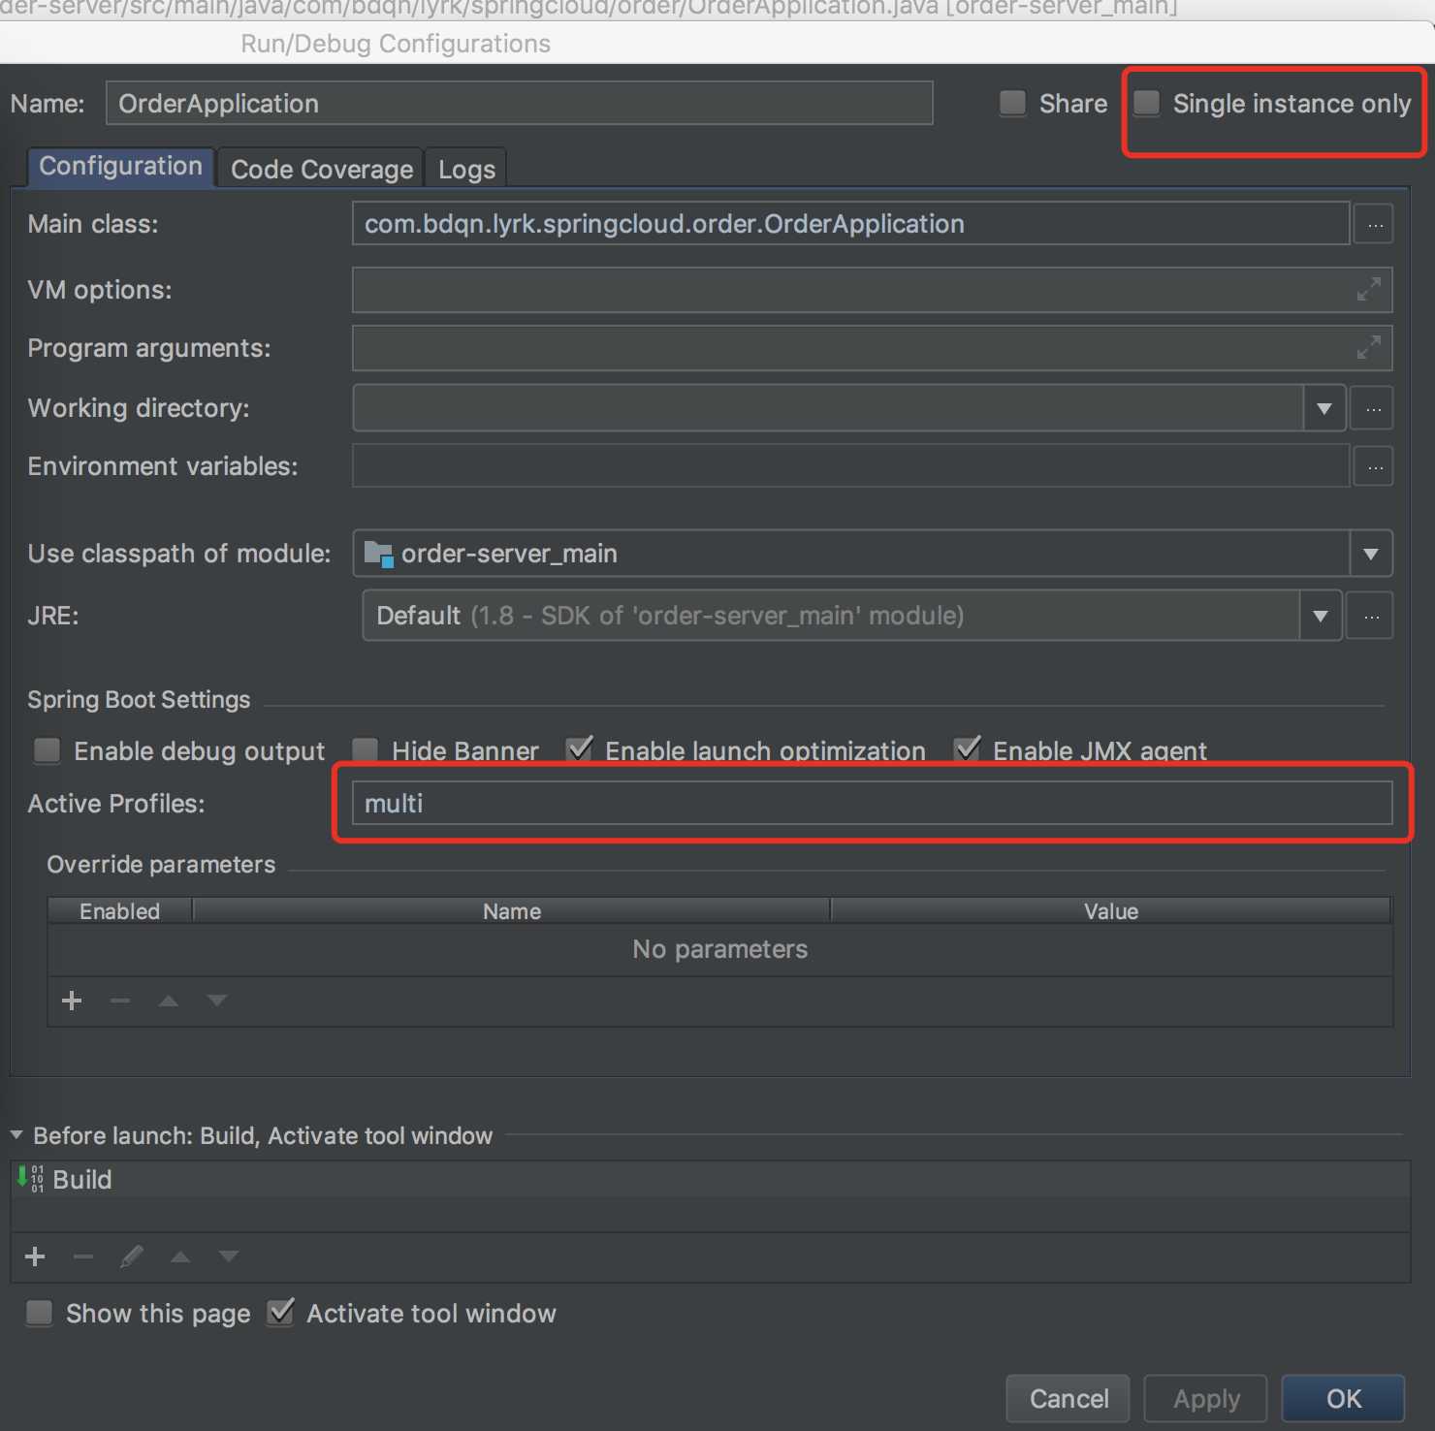Switch to the Code Coverage tab
1435x1431 pixels.
[x=321, y=170]
